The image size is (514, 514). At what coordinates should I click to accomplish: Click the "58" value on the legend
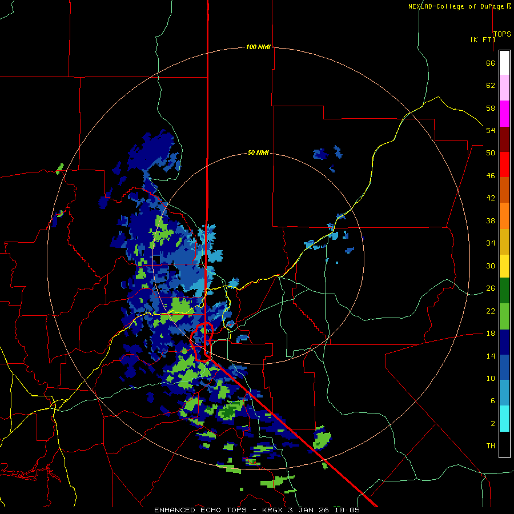(491, 108)
